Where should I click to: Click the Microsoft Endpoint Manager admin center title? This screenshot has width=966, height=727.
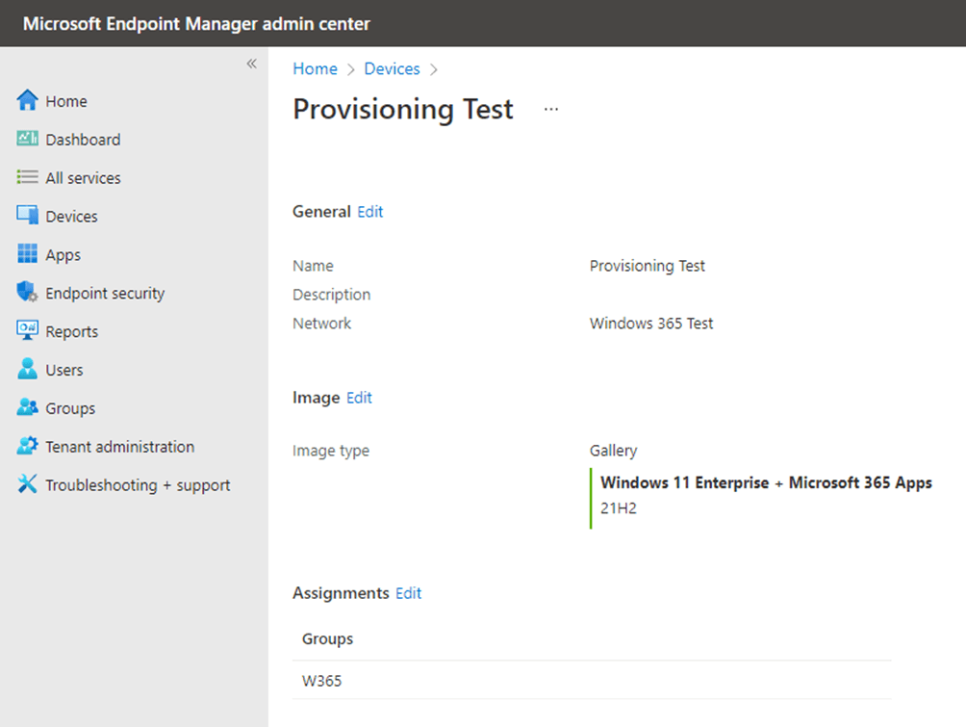pos(196,23)
